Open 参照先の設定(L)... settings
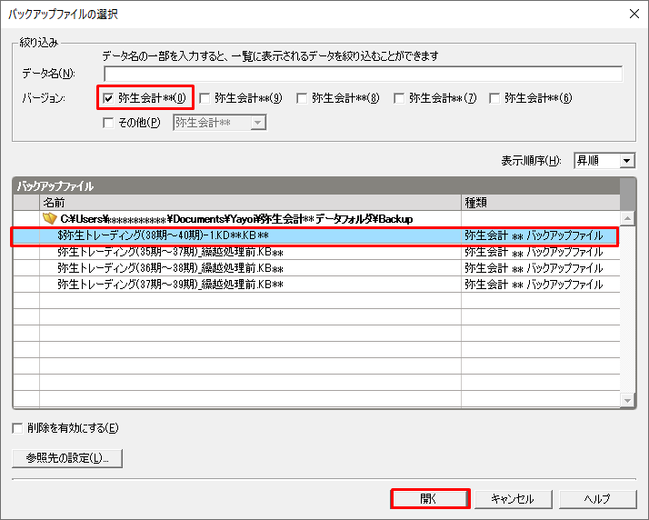The width and height of the screenshot is (649, 520). tap(67, 458)
